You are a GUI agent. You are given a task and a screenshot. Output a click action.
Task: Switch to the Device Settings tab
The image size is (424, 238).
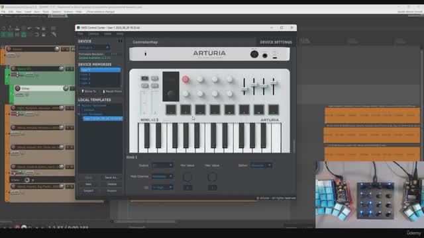click(276, 42)
